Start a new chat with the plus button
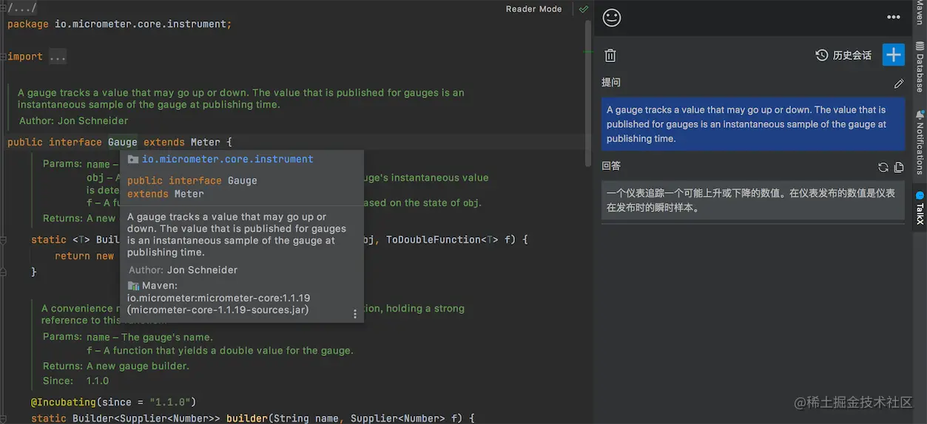 click(894, 55)
